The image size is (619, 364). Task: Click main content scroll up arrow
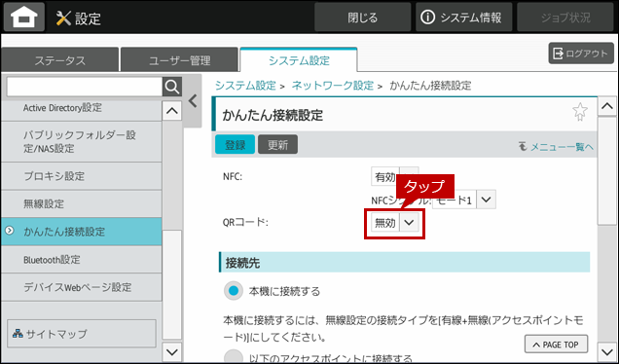(x=607, y=106)
